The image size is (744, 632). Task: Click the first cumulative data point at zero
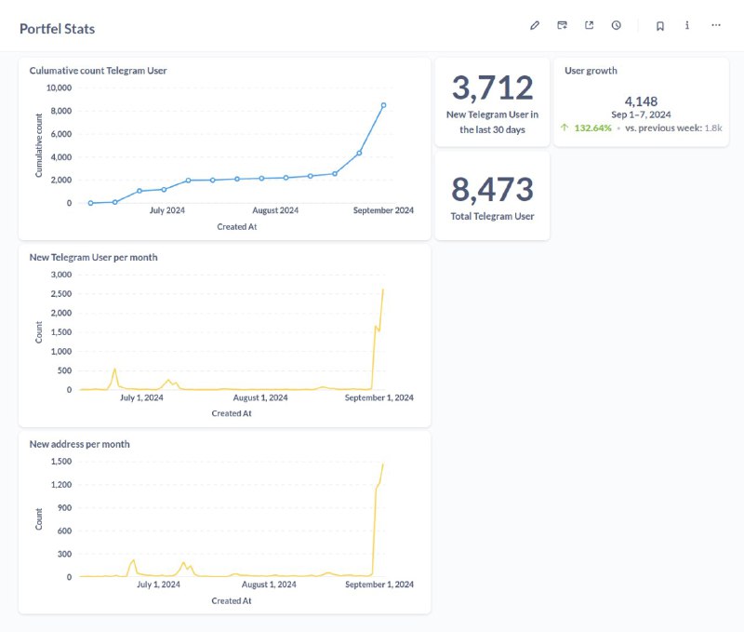(90, 203)
